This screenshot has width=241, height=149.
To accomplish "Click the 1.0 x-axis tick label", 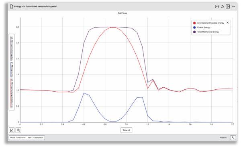I will point(126,124).
